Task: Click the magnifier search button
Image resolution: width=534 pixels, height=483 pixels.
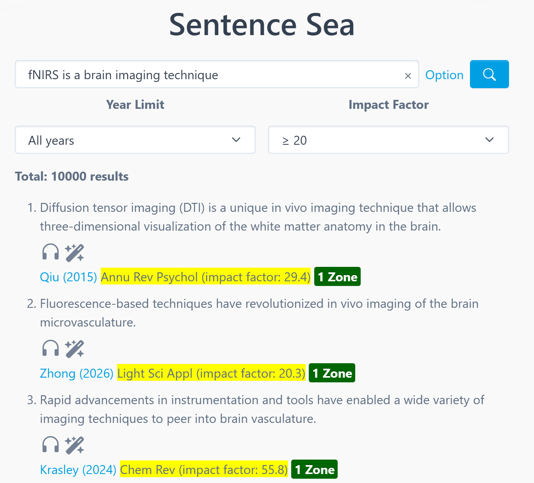Action: pyautogui.click(x=489, y=74)
